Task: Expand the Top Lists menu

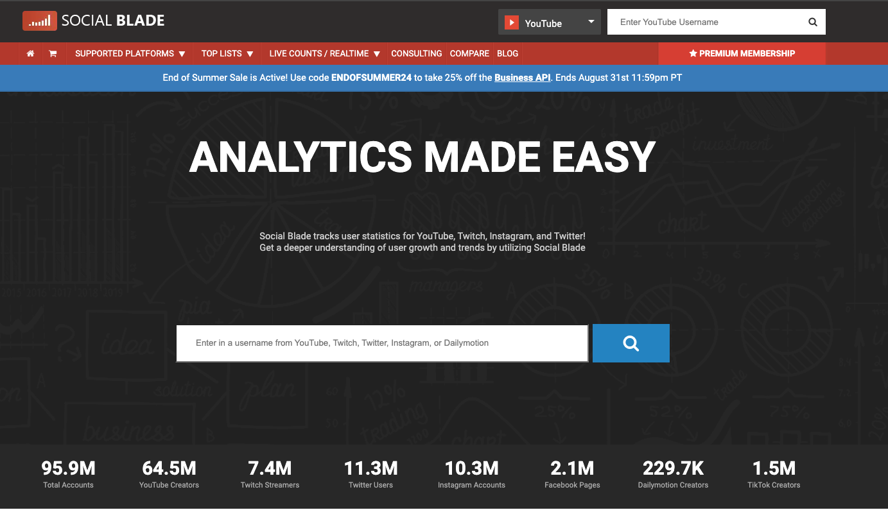Action: click(x=227, y=54)
